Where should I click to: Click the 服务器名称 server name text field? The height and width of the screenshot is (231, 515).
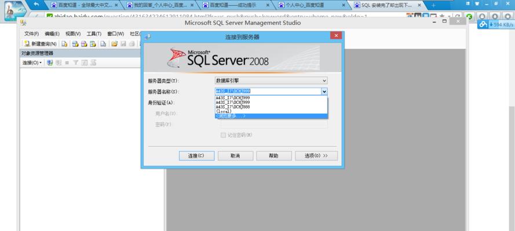[268, 92]
